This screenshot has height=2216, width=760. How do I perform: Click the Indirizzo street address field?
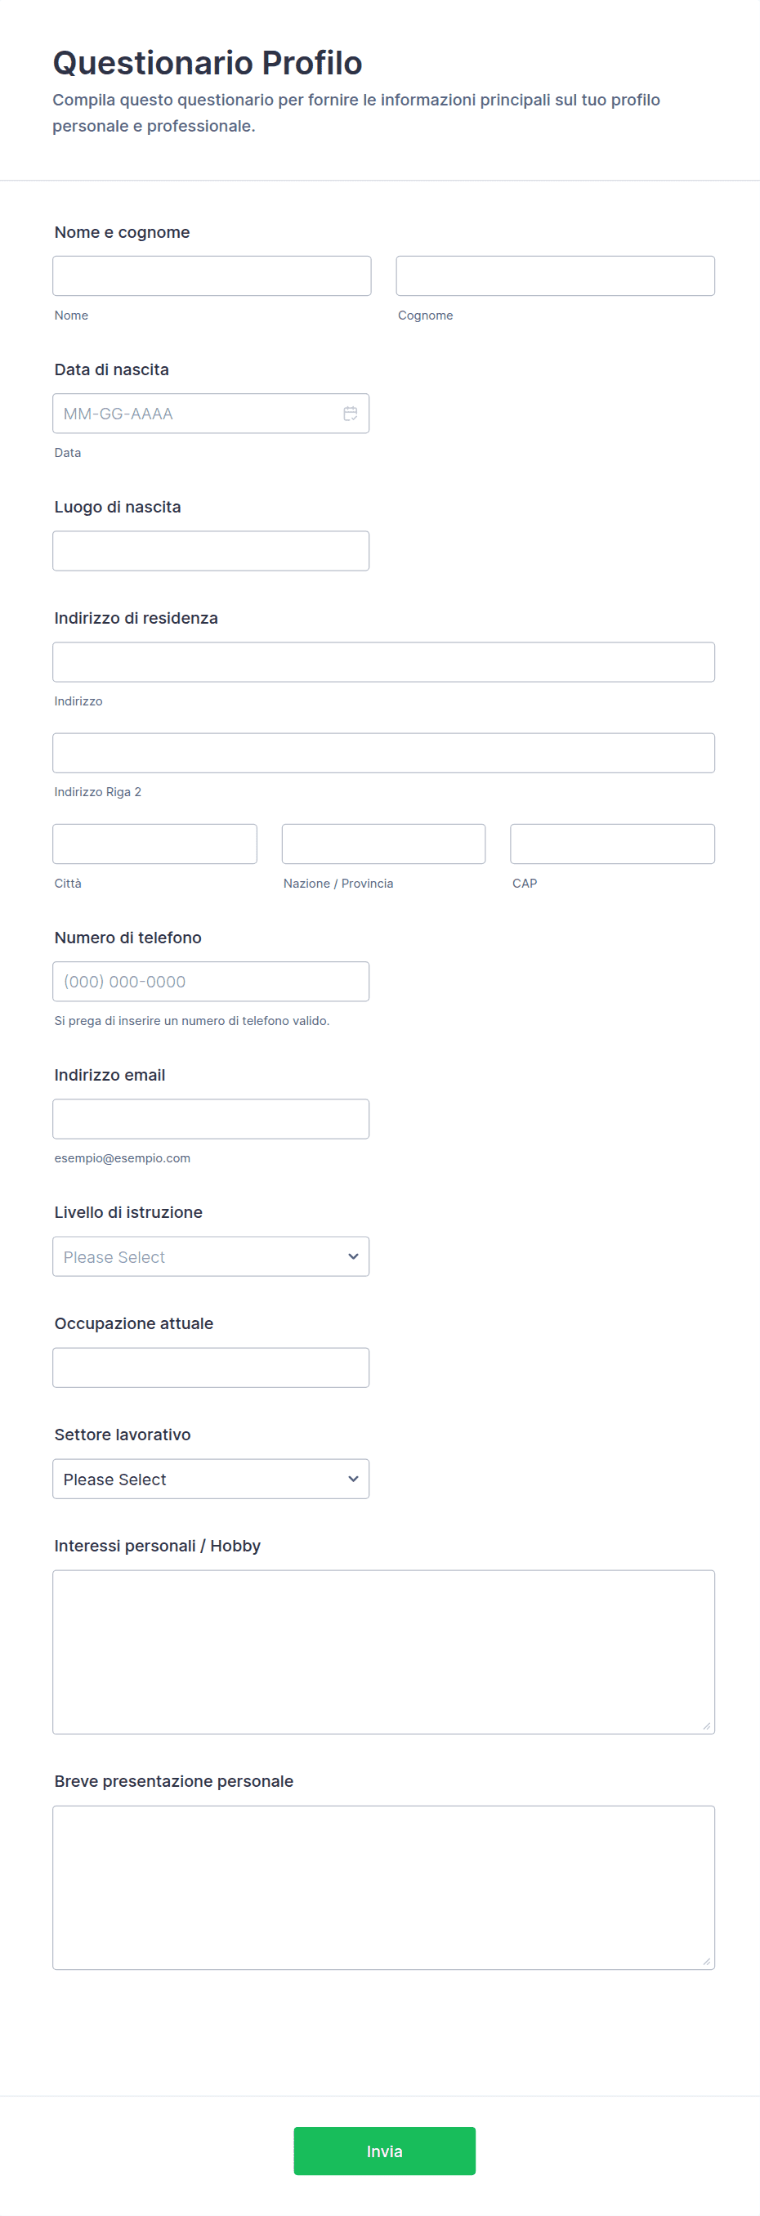click(x=383, y=662)
